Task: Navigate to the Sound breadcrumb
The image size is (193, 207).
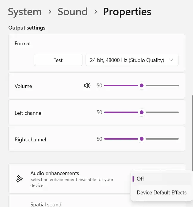Action: [x=73, y=12]
